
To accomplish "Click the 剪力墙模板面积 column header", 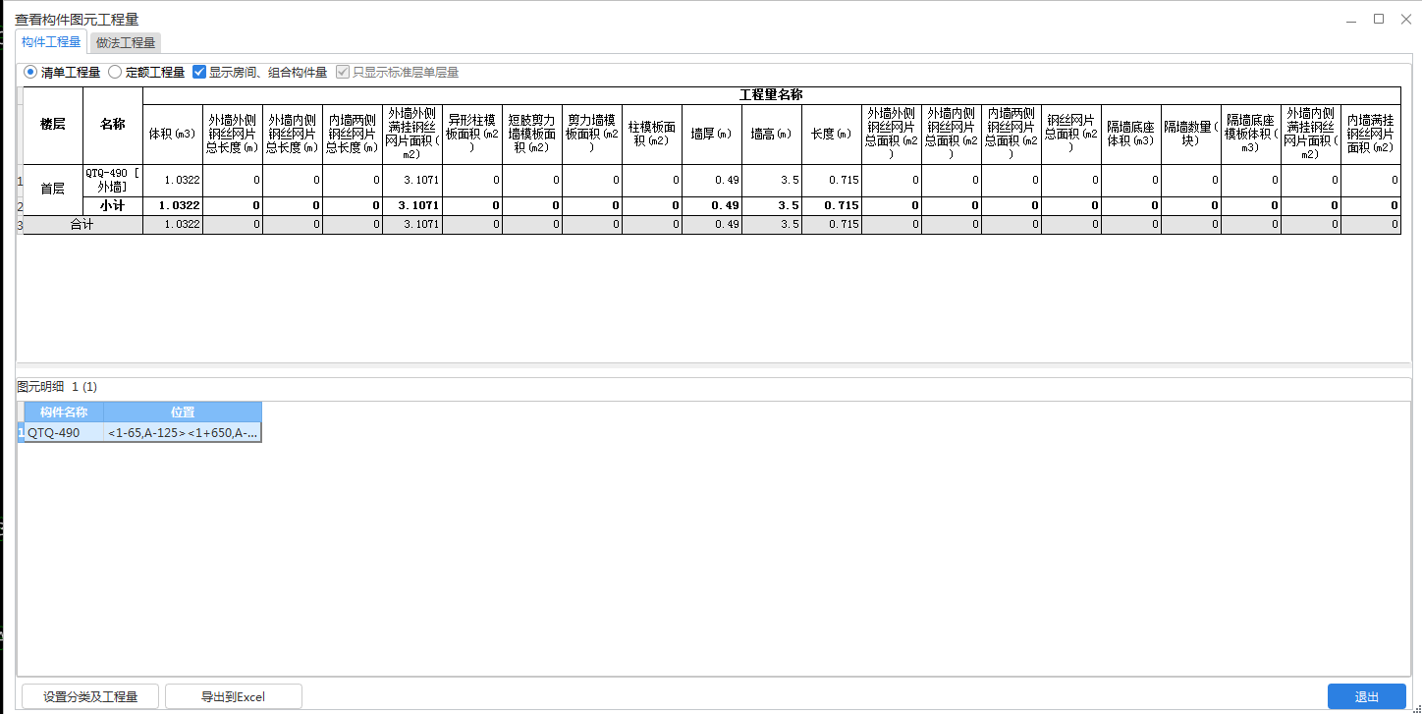I will coord(592,135).
